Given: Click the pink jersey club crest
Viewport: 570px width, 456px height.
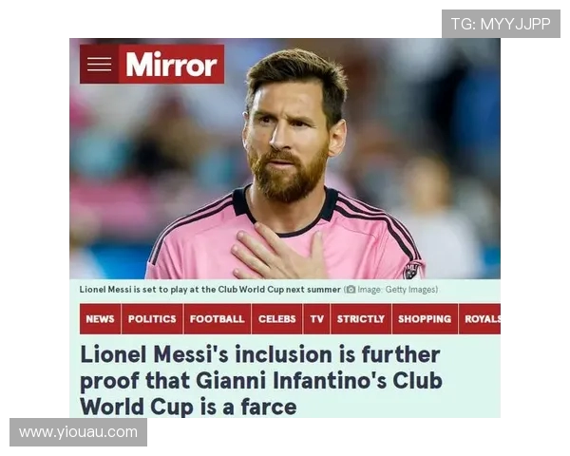Looking at the screenshot, I should pos(412,271).
